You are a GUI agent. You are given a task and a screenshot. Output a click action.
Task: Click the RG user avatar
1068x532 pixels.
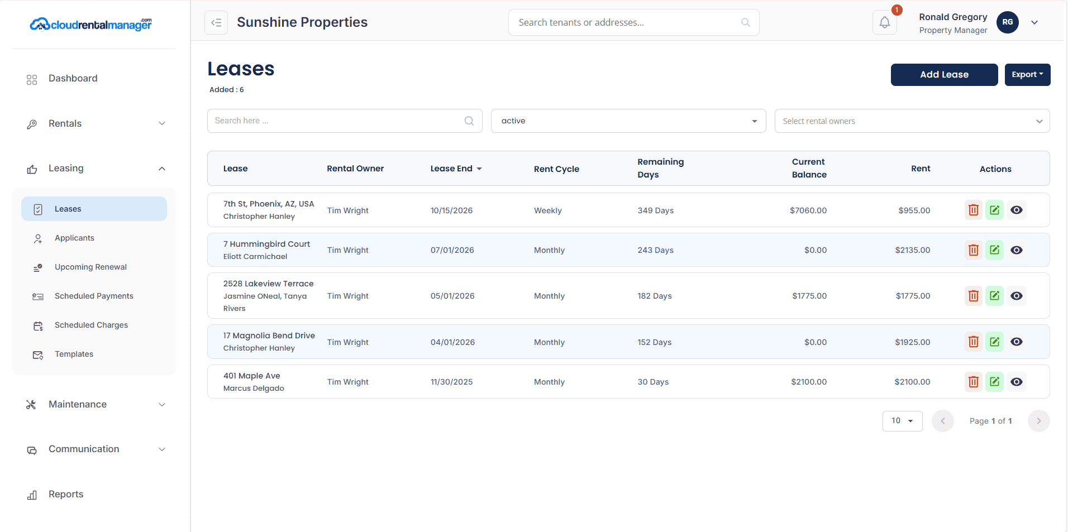tap(1007, 22)
